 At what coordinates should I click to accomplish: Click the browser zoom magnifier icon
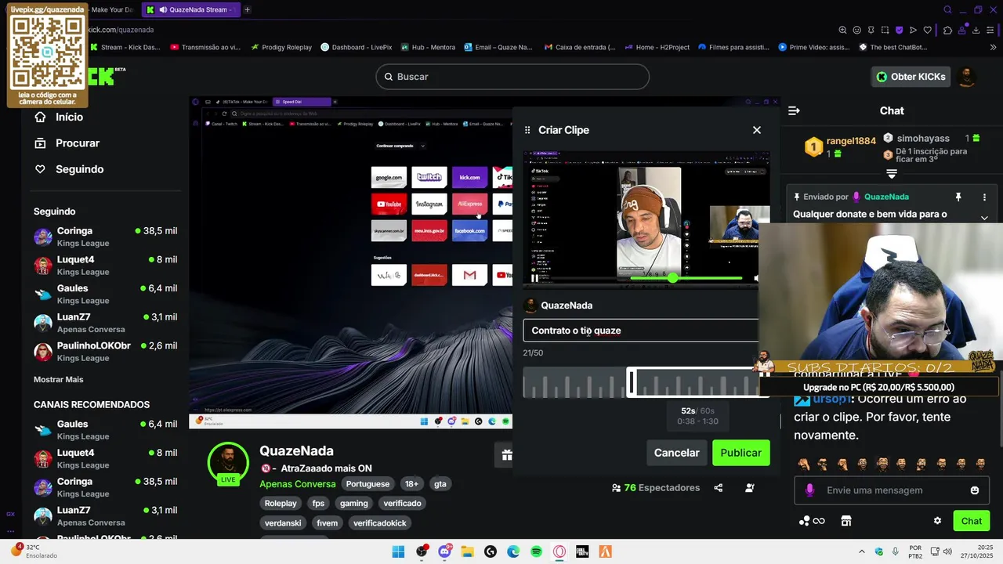[x=842, y=30]
